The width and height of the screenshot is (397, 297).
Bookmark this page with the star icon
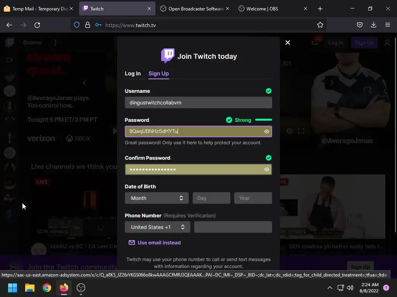pyautogui.click(x=320, y=25)
